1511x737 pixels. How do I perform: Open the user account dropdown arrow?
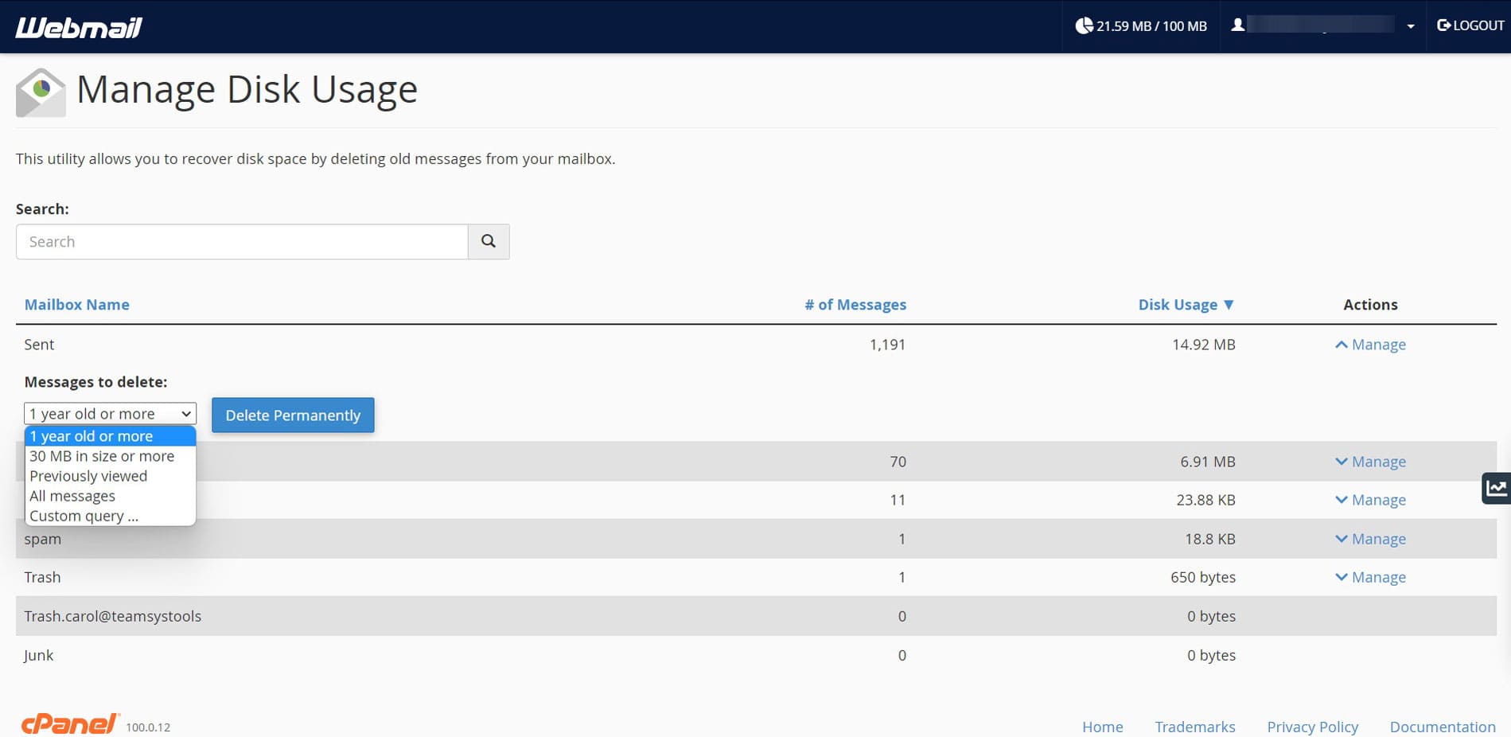click(1410, 26)
